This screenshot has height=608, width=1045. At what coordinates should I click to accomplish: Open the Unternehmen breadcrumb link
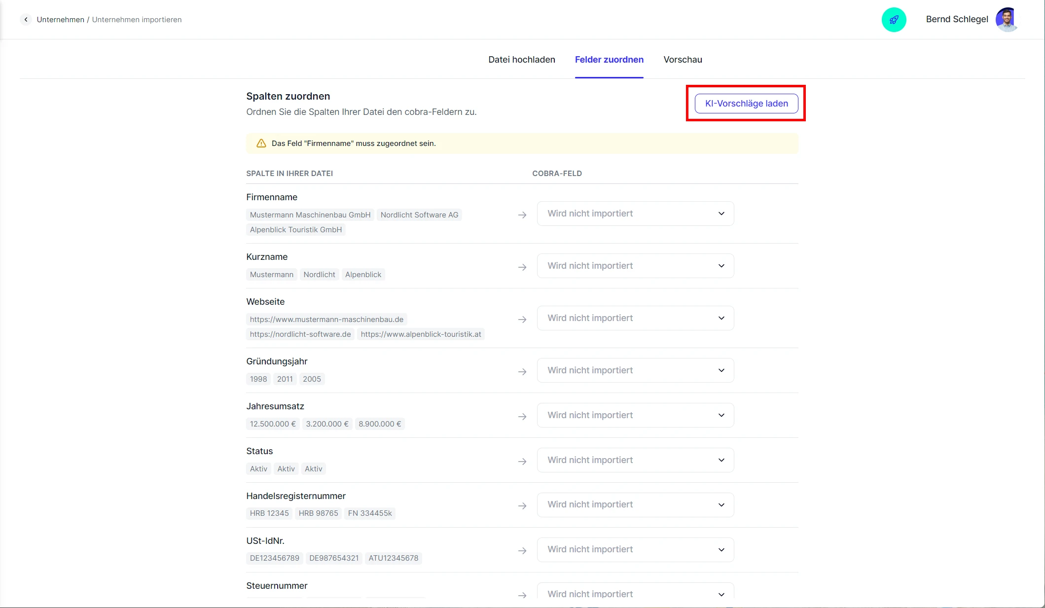(60, 20)
